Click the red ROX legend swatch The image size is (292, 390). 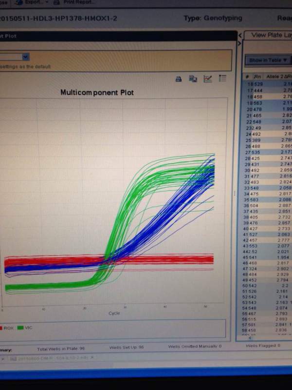pos(1,328)
